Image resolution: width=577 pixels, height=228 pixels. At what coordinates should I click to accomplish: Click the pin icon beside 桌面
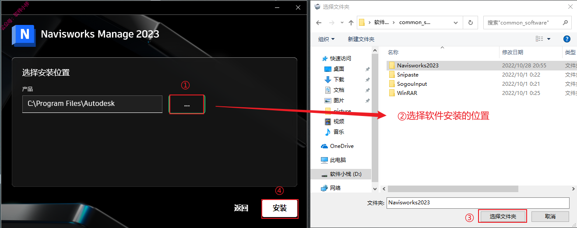(368, 69)
